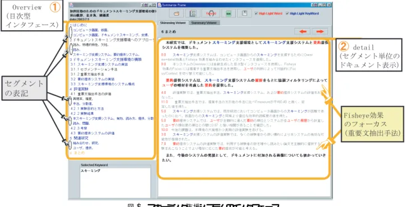The width and height of the screenshot is (405, 207).
Task: Click the 'スキーミング' entry in Selected Keyword box
Action: tap(90, 171)
